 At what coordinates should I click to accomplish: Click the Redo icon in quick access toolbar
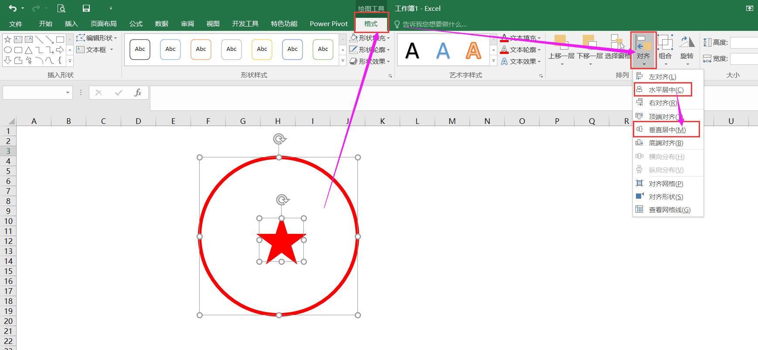coord(36,8)
